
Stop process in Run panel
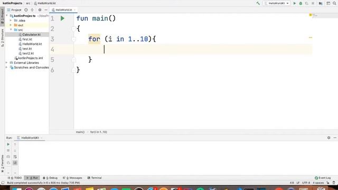point(8,150)
